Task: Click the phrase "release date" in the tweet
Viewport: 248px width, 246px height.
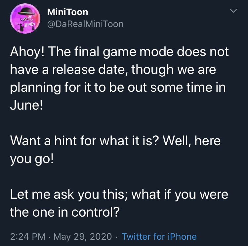Action: pyautogui.click(x=89, y=69)
